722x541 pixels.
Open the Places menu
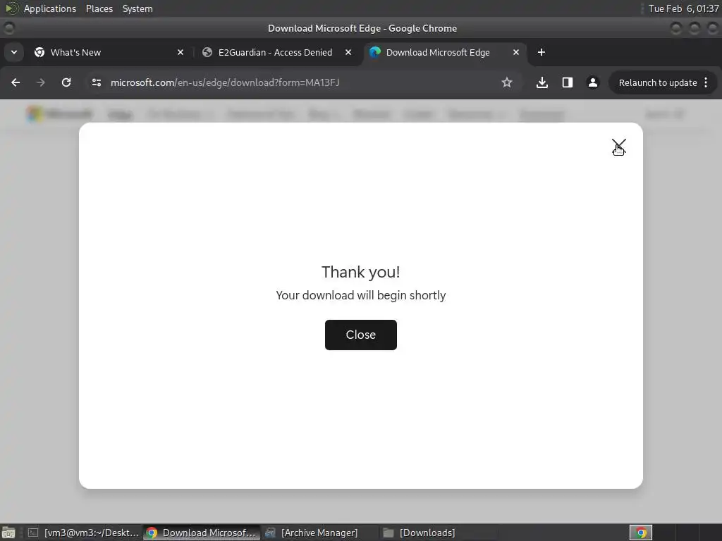coord(99,8)
